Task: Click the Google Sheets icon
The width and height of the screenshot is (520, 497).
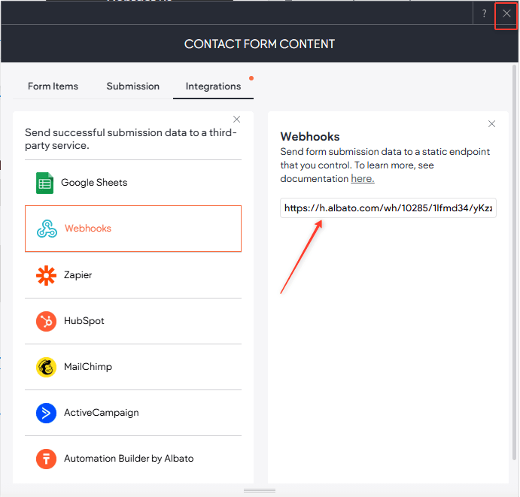Action: tap(44, 183)
